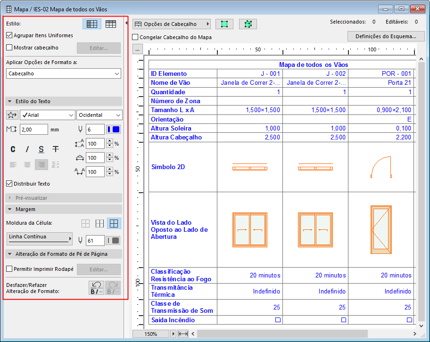Click the blue text pen color swatch

[114, 130]
